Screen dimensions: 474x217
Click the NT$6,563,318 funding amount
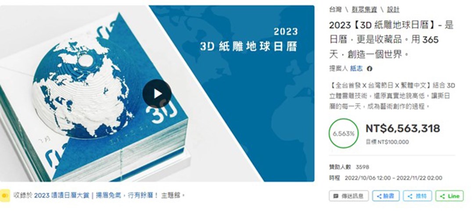pos(402,128)
